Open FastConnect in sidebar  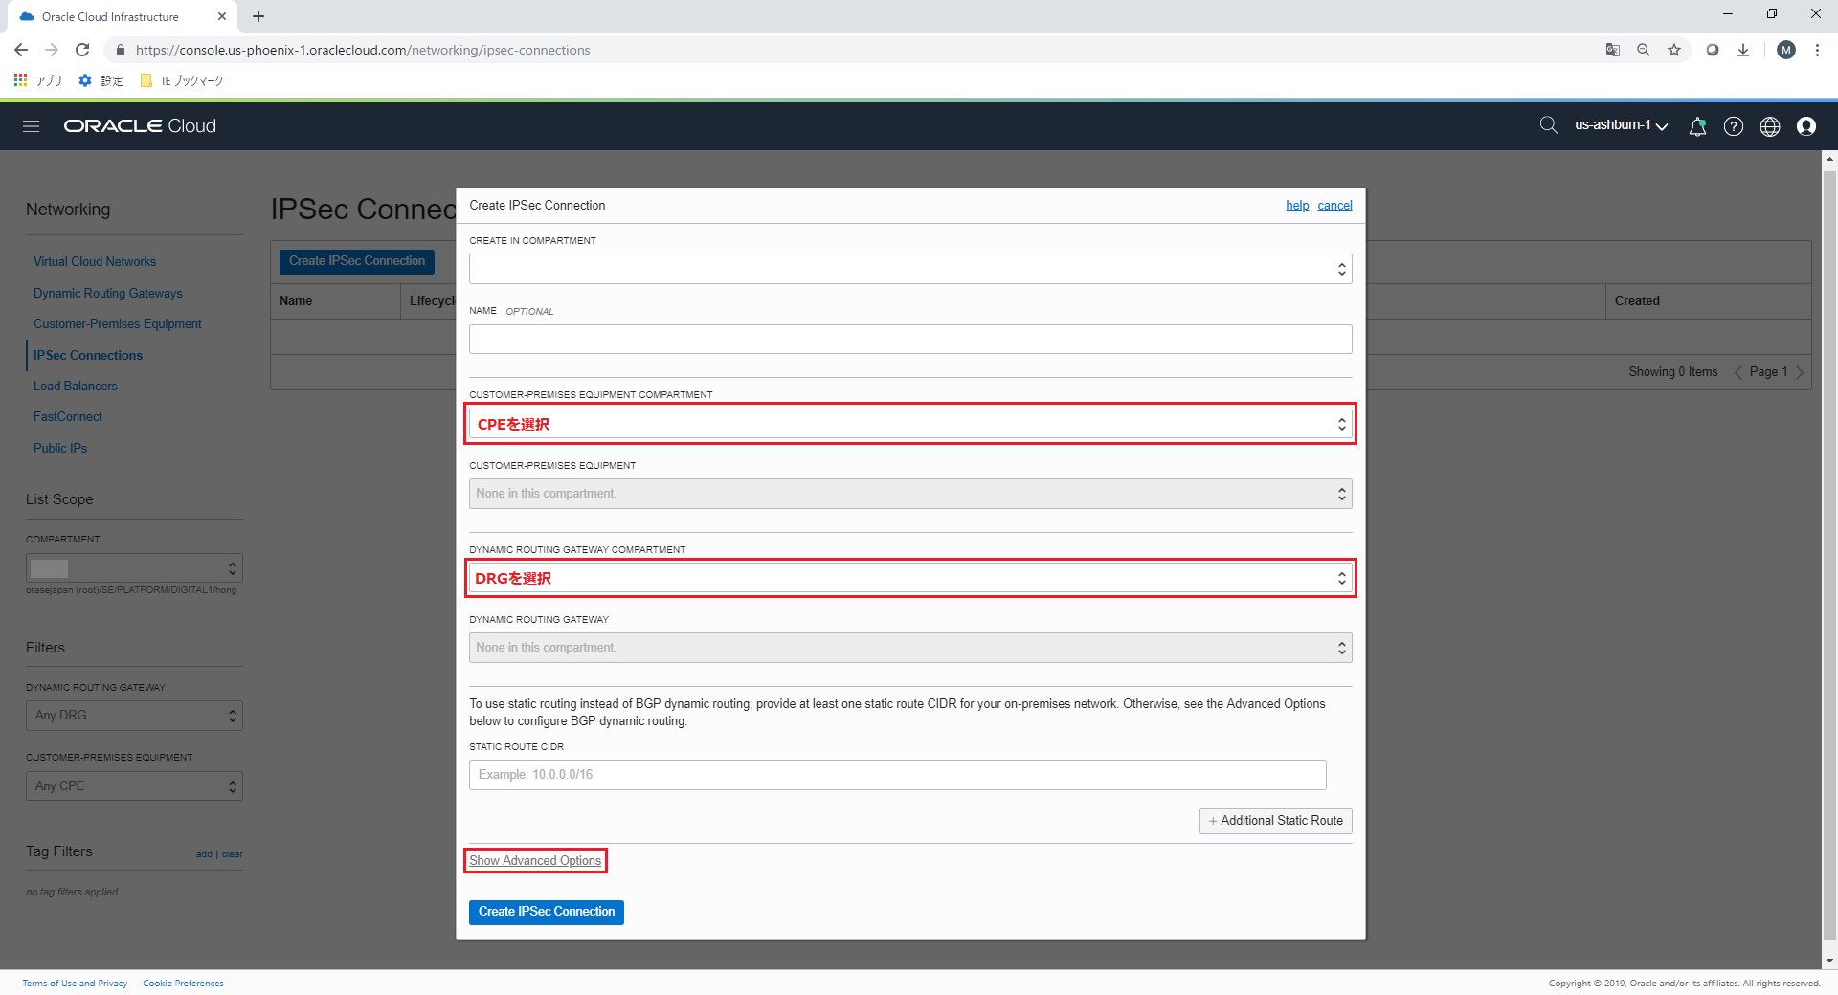[67, 417]
